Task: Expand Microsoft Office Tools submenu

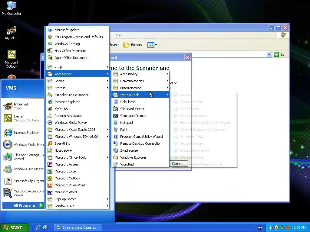Action: pyautogui.click(x=78, y=157)
